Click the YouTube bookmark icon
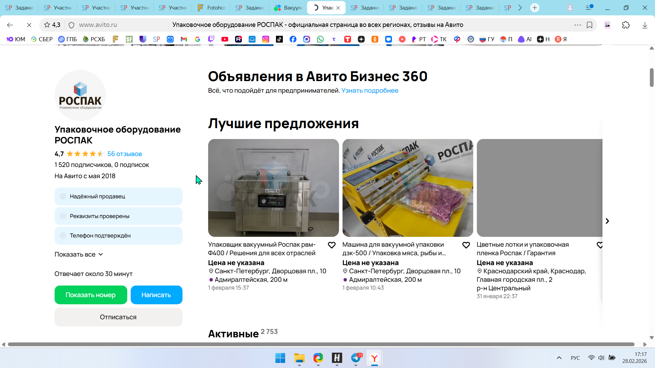The image size is (655, 368). (x=225, y=39)
